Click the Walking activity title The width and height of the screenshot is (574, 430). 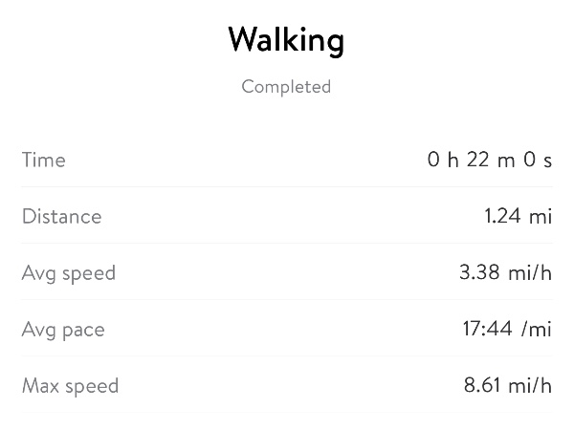[286, 40]
